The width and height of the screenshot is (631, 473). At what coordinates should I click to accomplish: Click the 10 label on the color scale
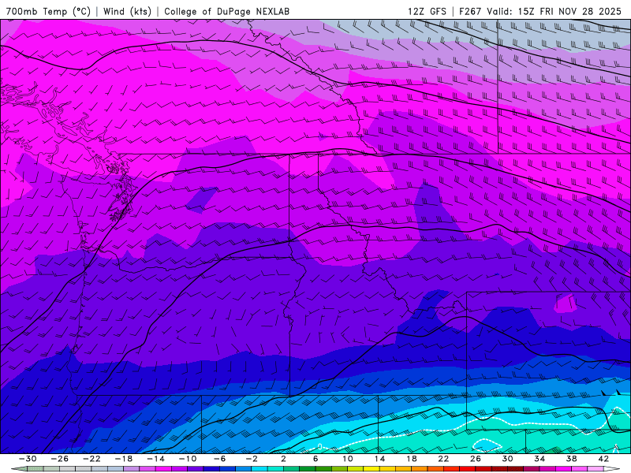click(x=348, y=459)
